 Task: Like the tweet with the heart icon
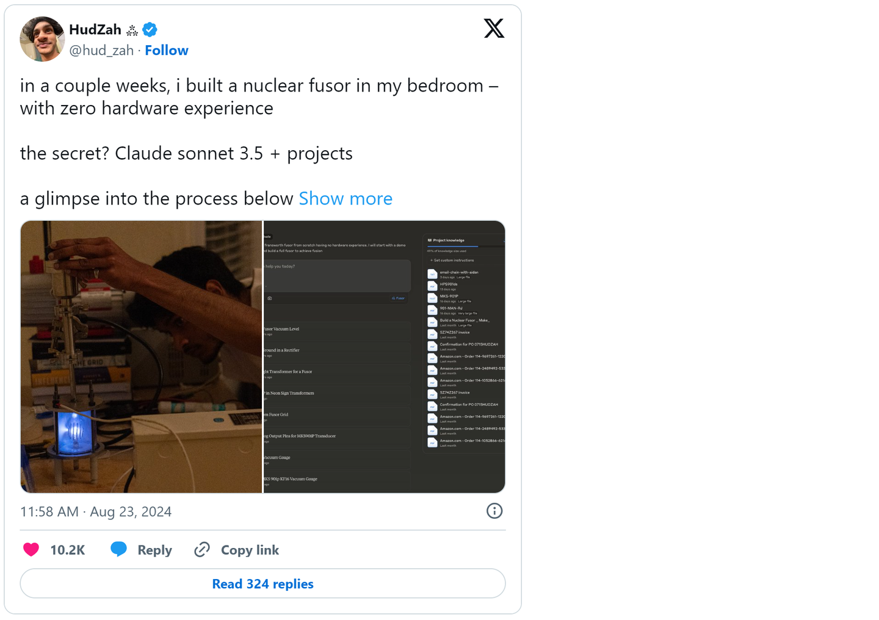pyautogui.click(x=31, y=550)
